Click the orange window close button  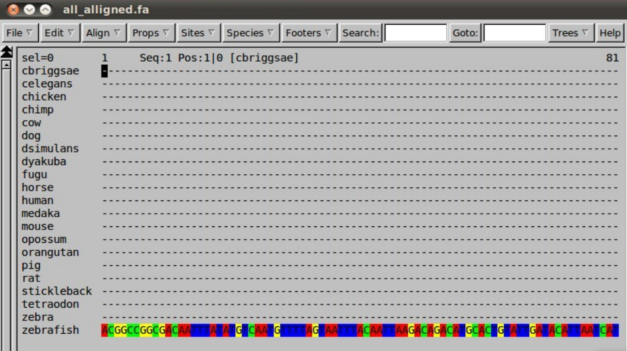[x=14, y=10]
